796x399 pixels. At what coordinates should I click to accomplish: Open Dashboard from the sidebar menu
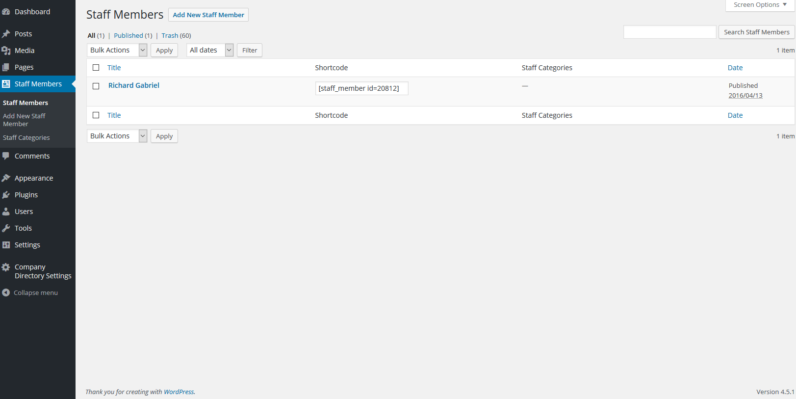(32, 12)
